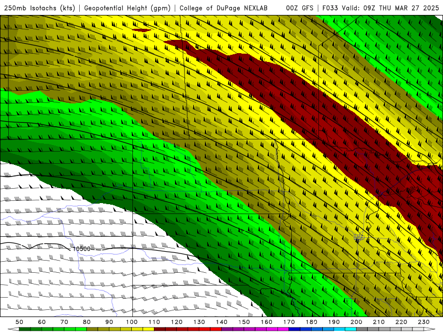Select the "College of DuPage NEXLAB" header text
Image resolution: width=443 pixels, height=332 pixels.
coord(224,8)
